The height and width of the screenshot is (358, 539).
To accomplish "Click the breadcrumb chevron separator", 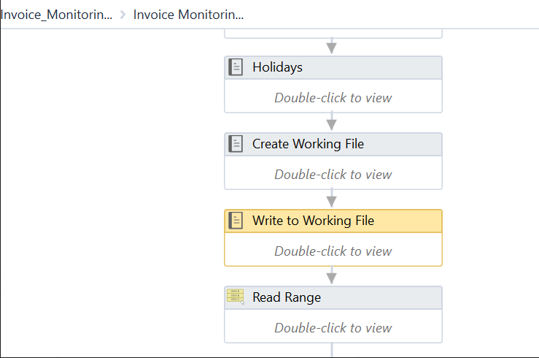I will [123, 15].
